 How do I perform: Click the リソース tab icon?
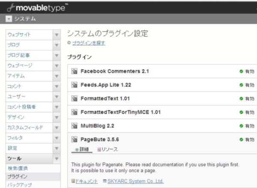[99, 149]
